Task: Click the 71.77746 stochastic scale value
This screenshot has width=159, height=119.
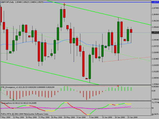Action: click(155, 103)
